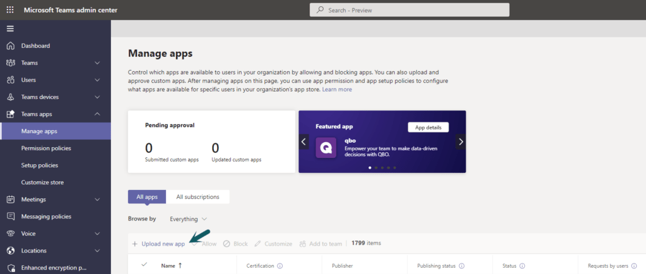The height and width of the screenshot is (274, 646).
Task: Open the Browse by Everything dropdown
Action: point(188,219)
